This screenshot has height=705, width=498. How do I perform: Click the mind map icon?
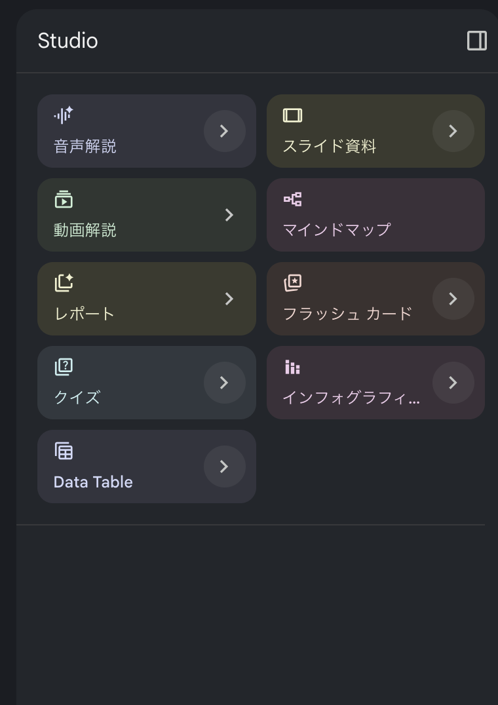click(x=292, y=199)
